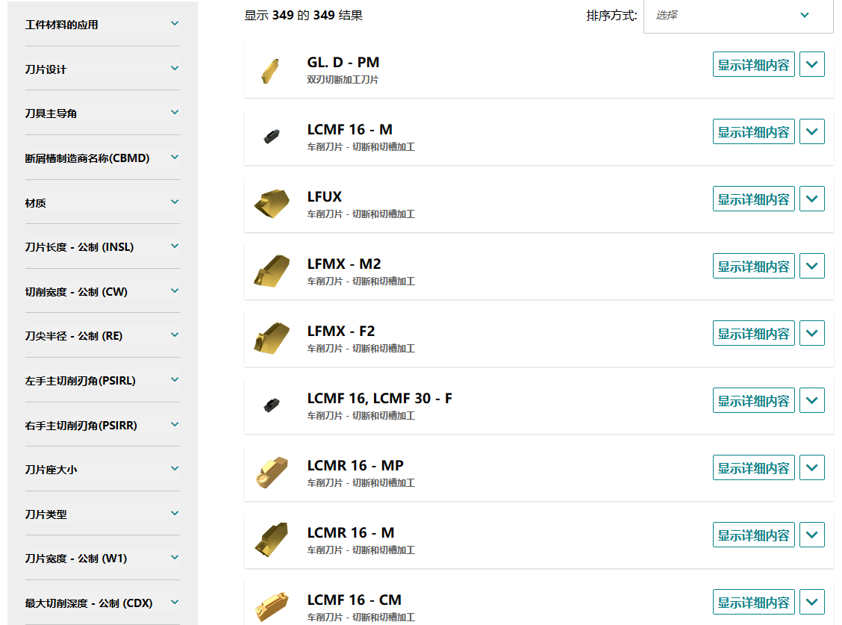
Task: Expand the 刀片类型 filter section
Action: [x=102, y=514]
